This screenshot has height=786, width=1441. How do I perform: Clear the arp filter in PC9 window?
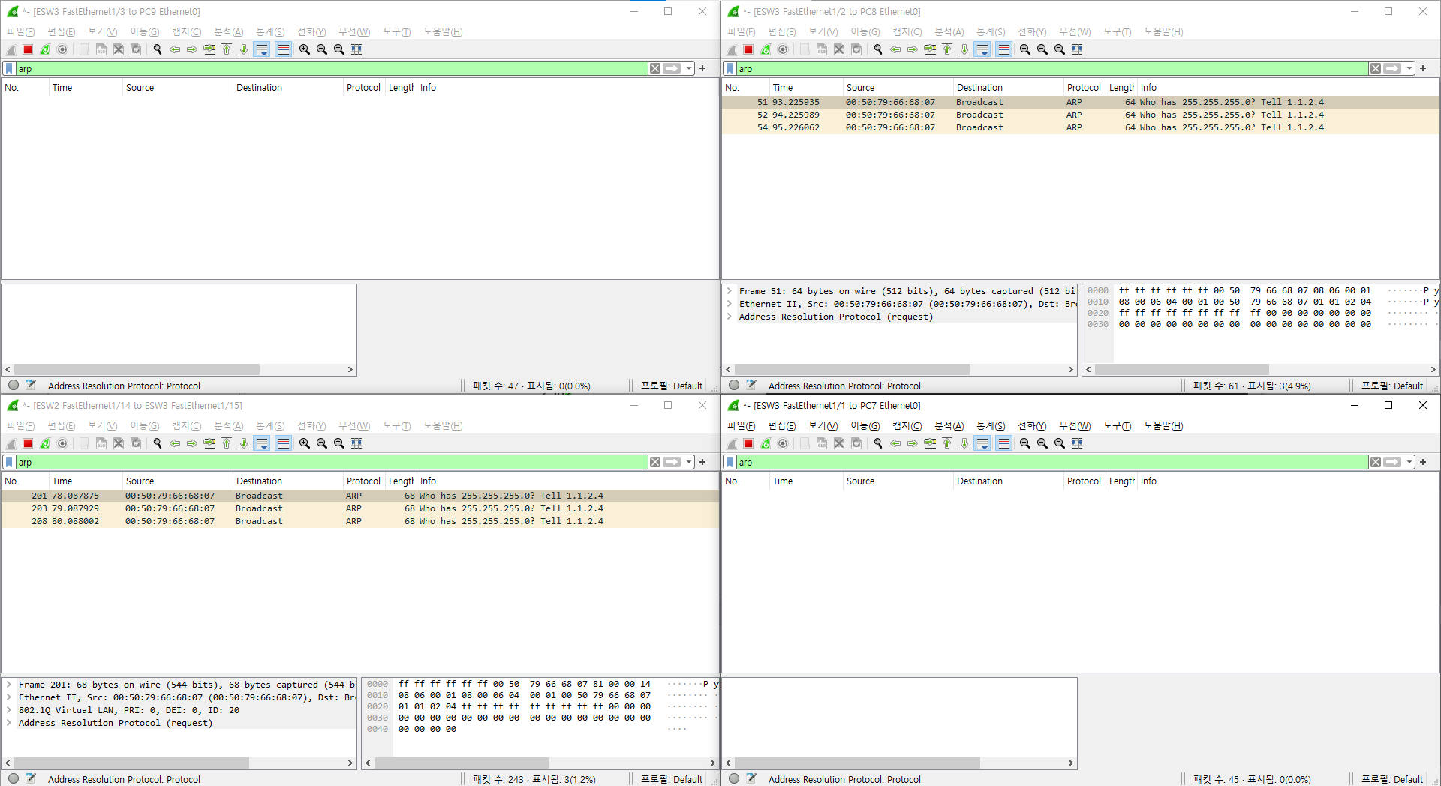coord(655,68)
